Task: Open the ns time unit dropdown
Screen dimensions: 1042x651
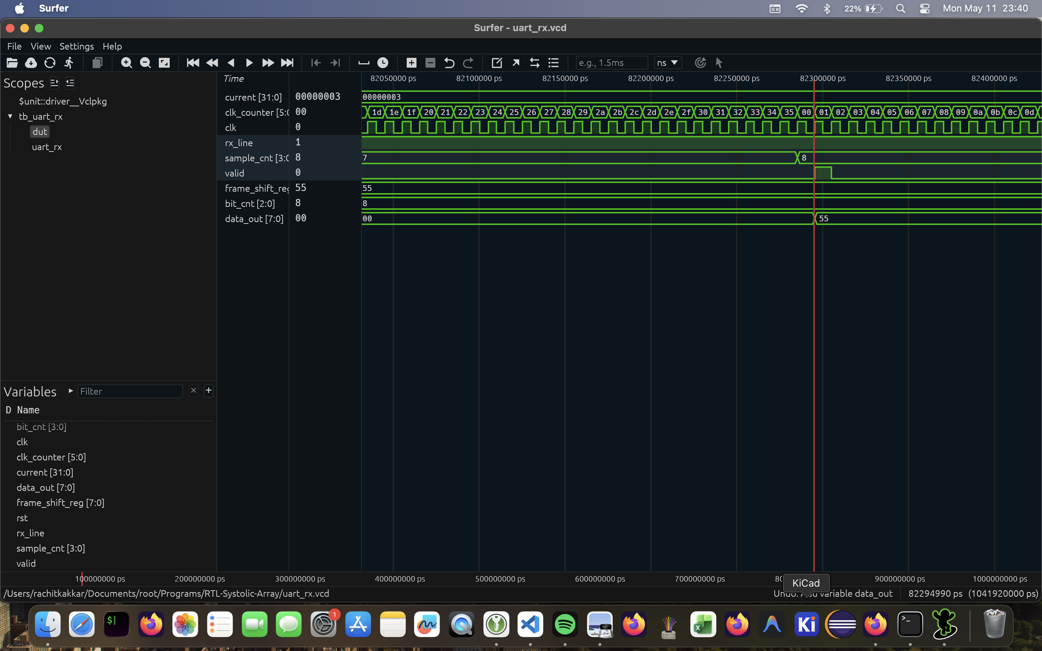Action: coord(668,63)
